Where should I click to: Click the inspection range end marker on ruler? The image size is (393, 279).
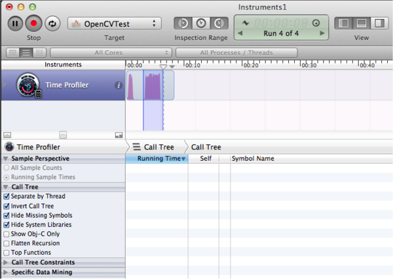pyautogui.click(x=172, y=67)
